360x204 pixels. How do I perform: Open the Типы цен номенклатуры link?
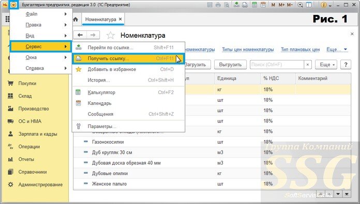click(x=248, y=50)
